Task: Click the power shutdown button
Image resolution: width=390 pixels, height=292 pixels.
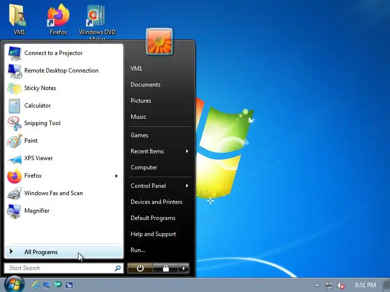Action: point(140,268)
